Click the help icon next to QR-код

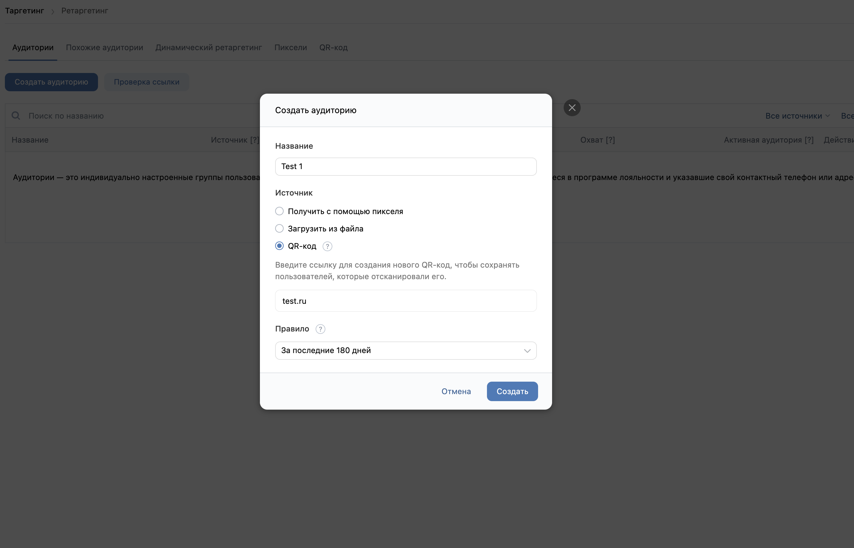[x=327, y=246]
